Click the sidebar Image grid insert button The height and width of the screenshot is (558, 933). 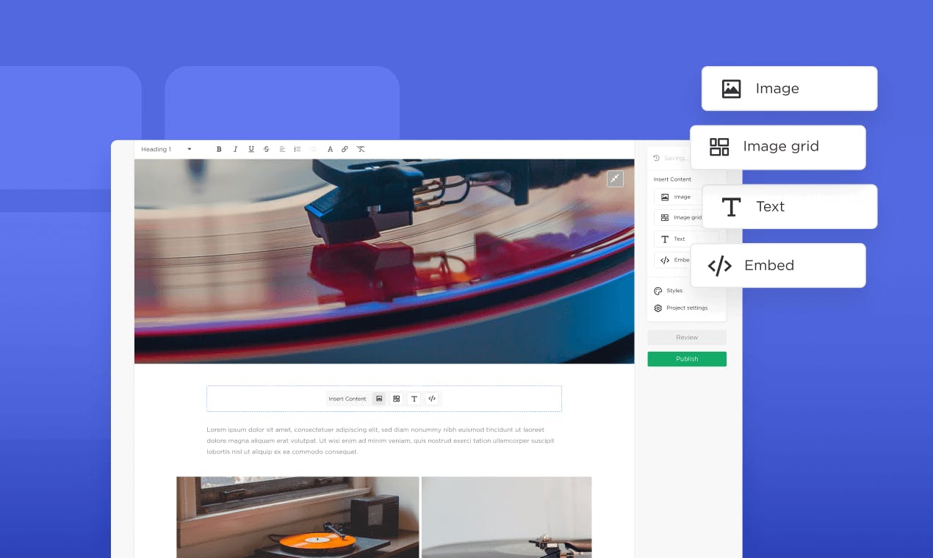(x=677, y=217)
